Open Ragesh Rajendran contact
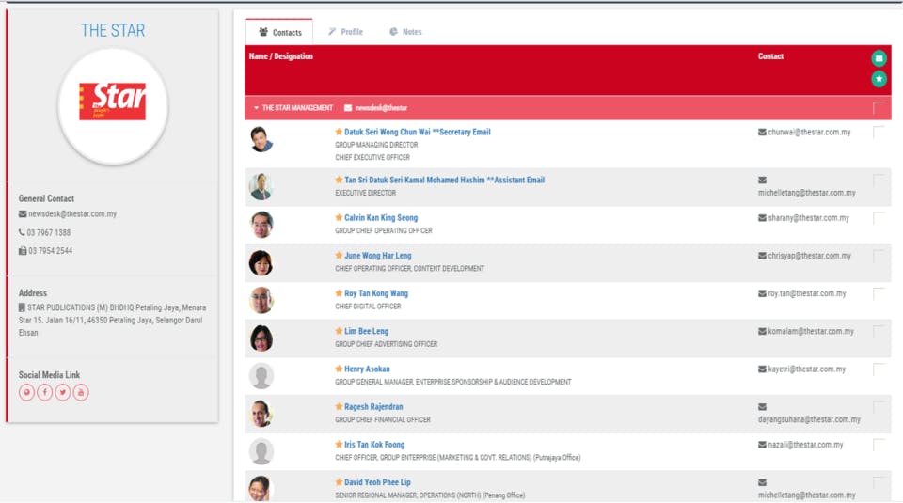This screenshot has width=903, height=503. (x=373, y=407)
